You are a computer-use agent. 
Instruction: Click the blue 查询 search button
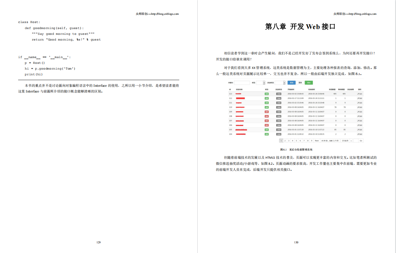click(291, 83)
